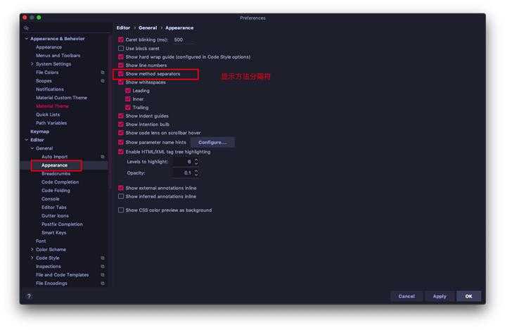This screenshot has height=330, width=505.
Task: Enable Show inferred annotations inline
Action: coord(121,196)
